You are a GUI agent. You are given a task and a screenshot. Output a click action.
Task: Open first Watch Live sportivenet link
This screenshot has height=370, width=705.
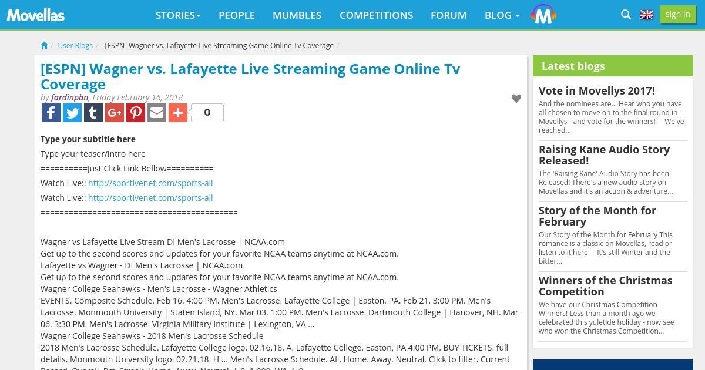tap(150, 183)
